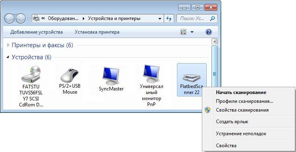Image resolution: width=296 pixels, height=152 pixels.
Task: Click Установка принтера in the toolbar
Action: click(x=97, y=32)
